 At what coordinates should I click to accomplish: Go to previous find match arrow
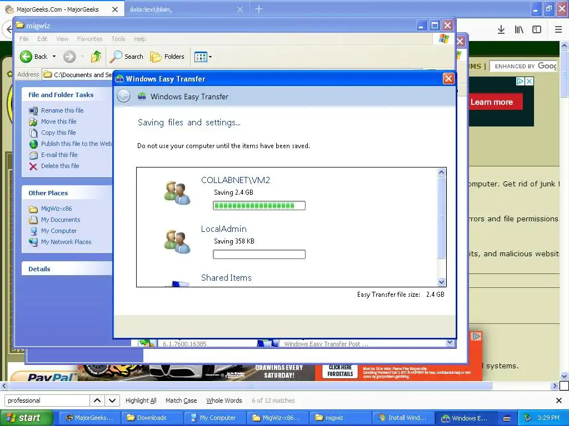(x=97, y=400)
